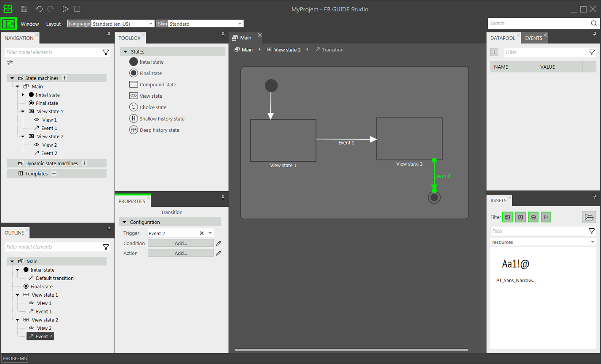601x364 pixels.
Task: Start the simulation with play icon
Action: [65, 9]
